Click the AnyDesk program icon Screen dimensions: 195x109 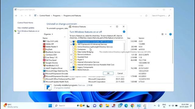(x=44, y=49)
